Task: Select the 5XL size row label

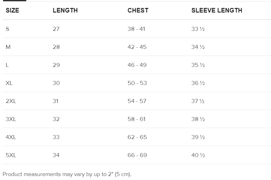Action: [x=11, y=155]
